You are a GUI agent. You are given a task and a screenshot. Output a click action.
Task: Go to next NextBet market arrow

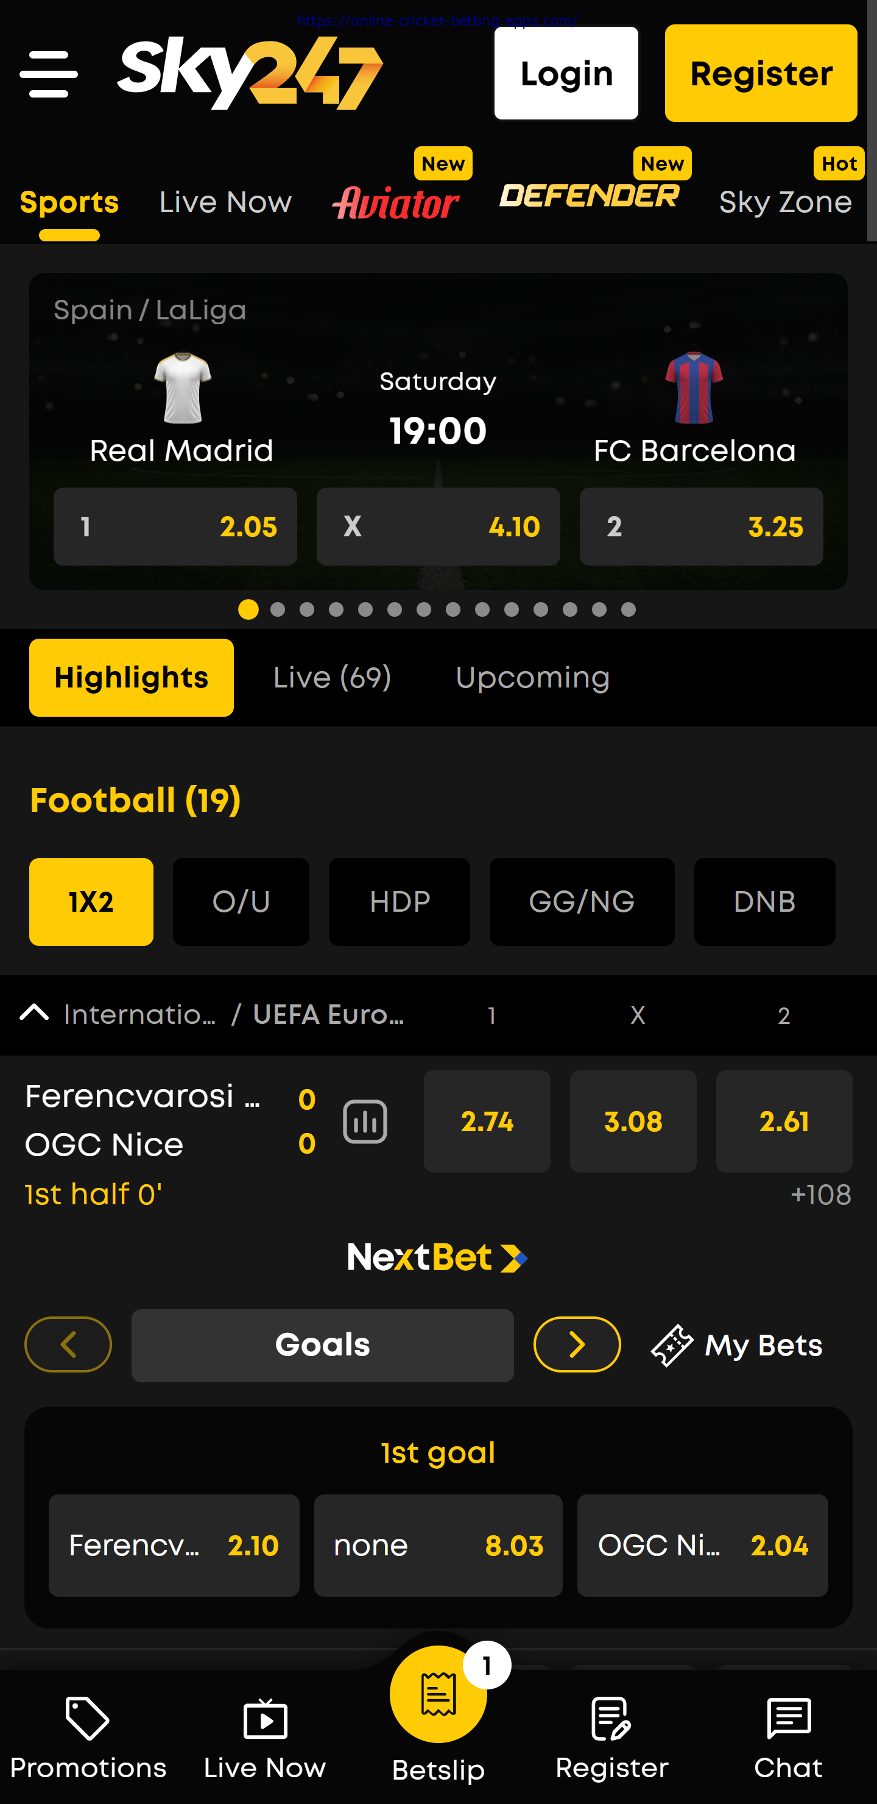[577, 1344]
